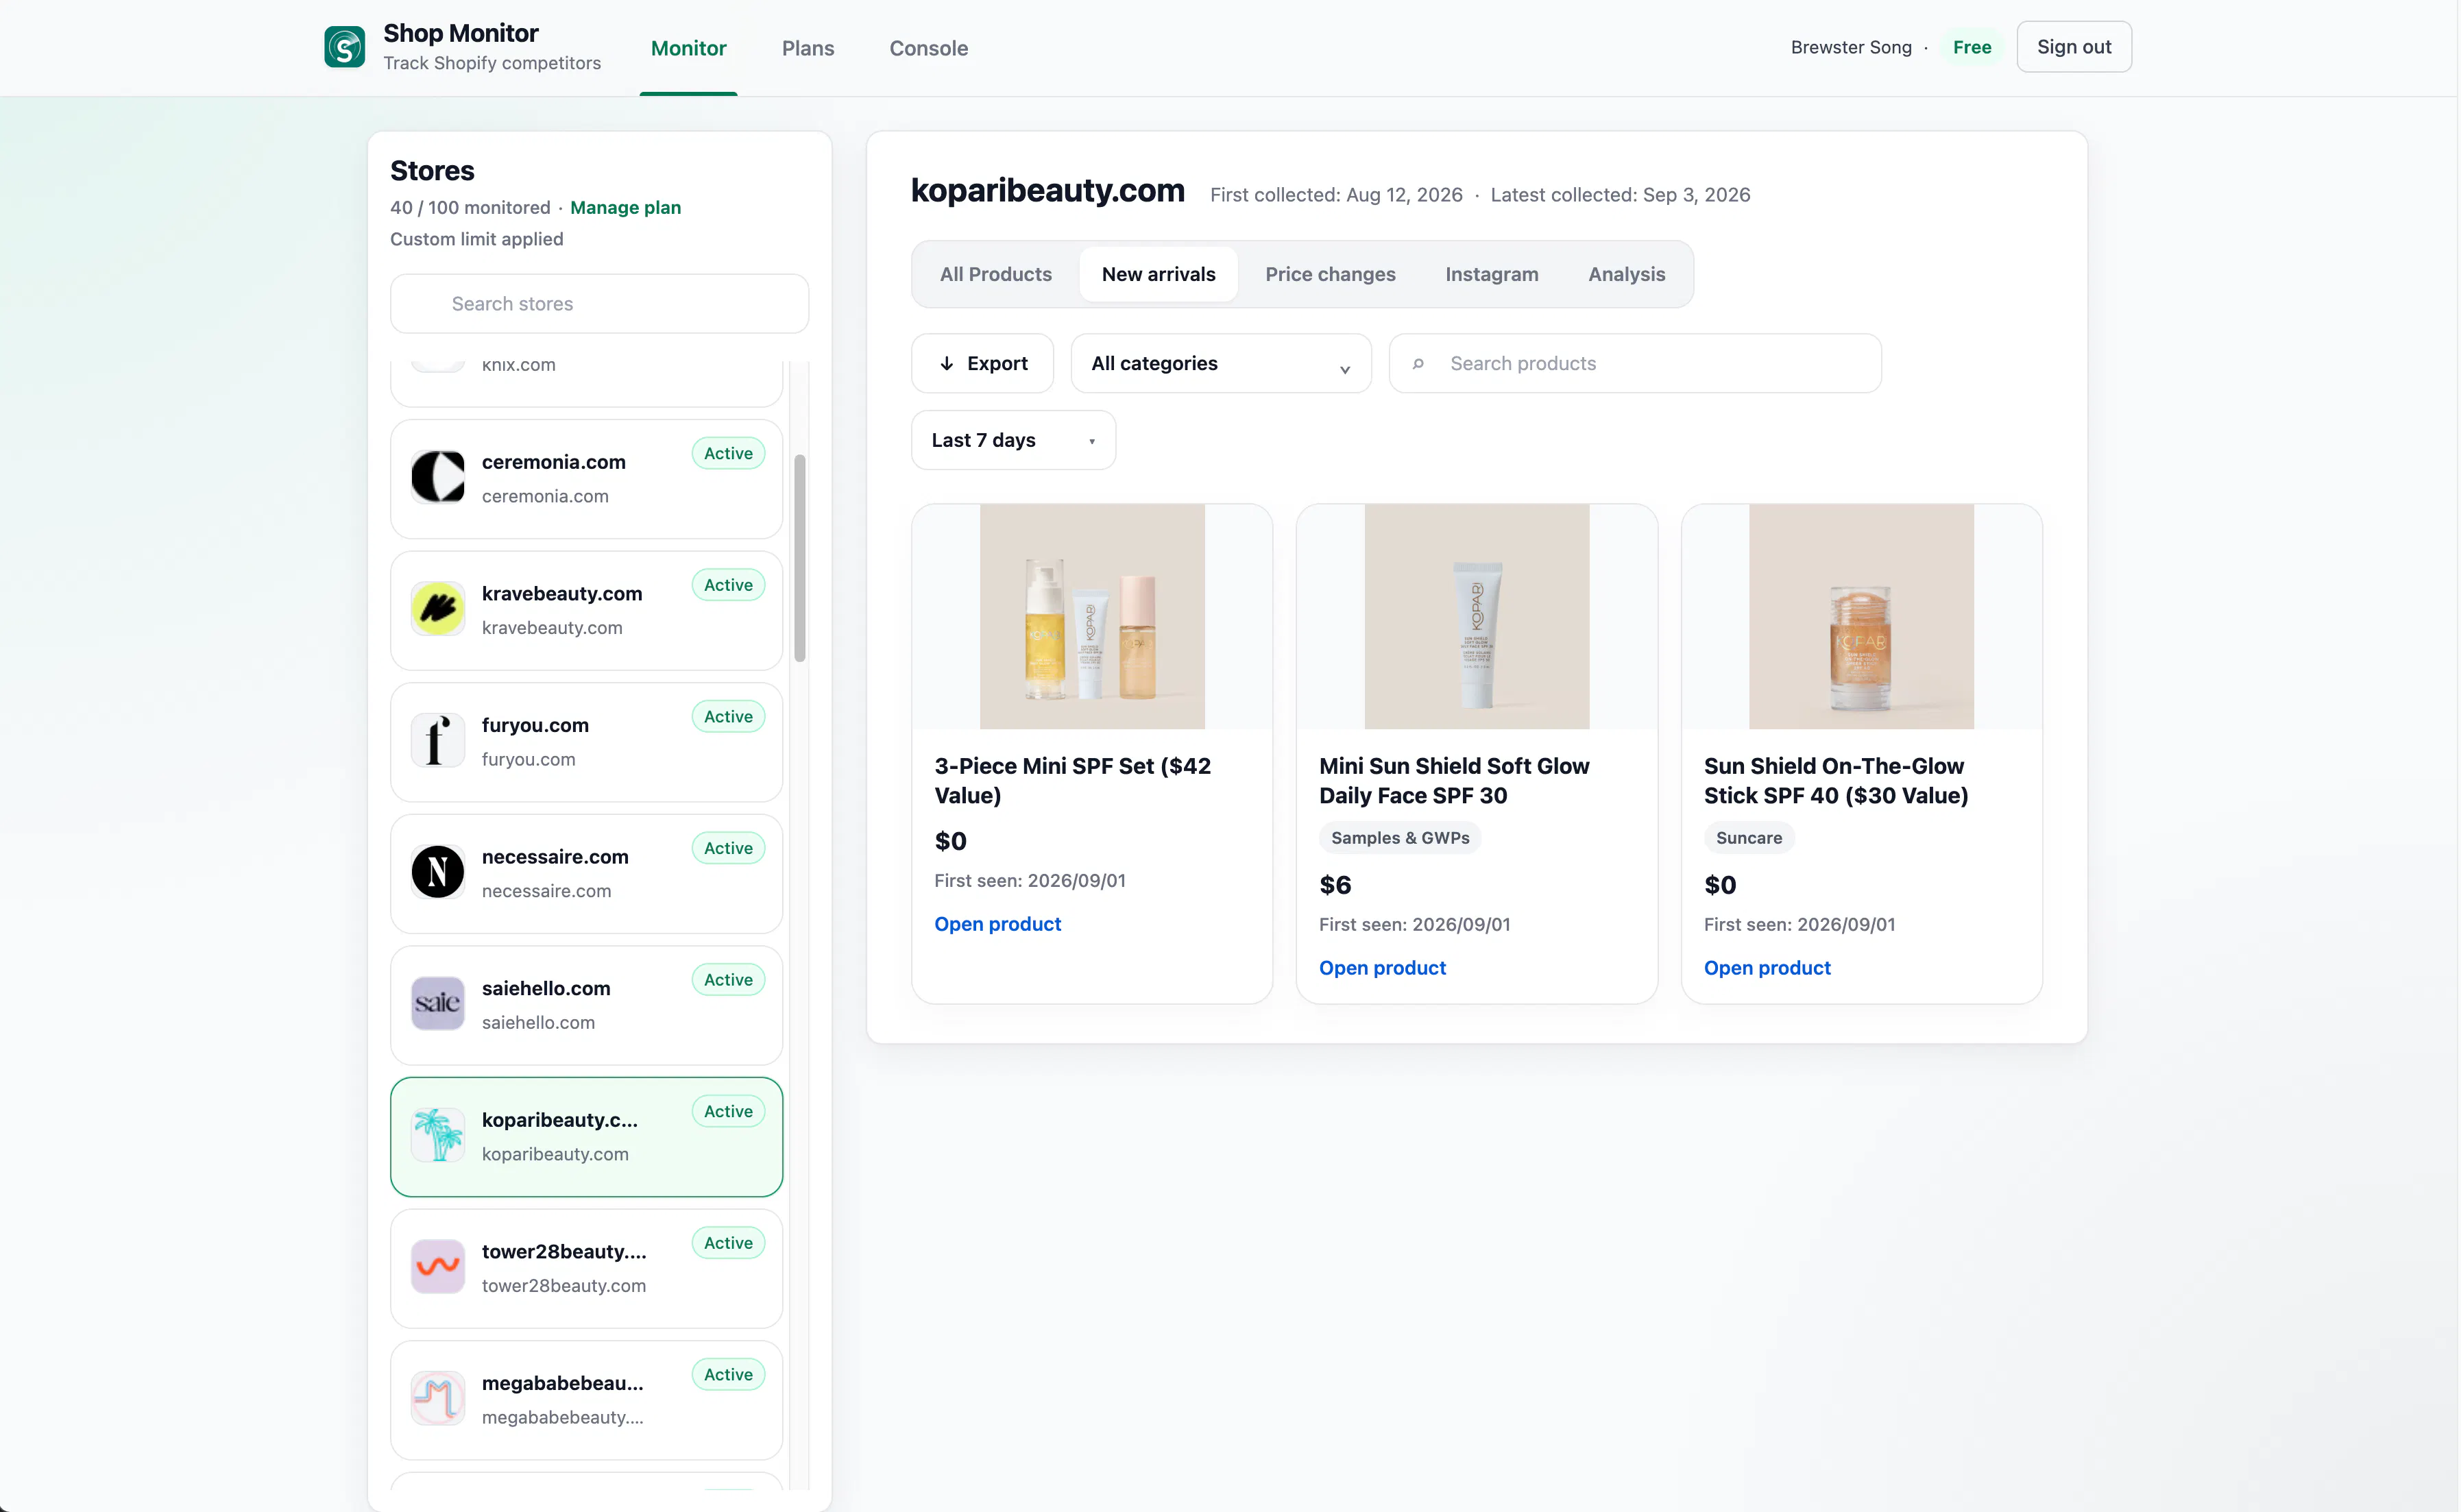The height and width of the screenshot is (1512, 2461).
Task: Click the saiehello.com store logo
Action: point(438,1003)
